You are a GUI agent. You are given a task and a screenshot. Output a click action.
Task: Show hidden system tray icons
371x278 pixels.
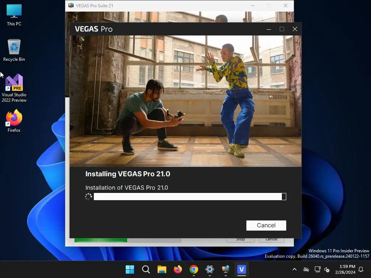pos(295,269)
